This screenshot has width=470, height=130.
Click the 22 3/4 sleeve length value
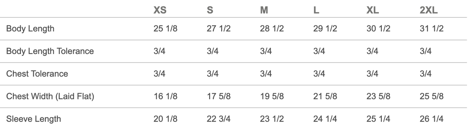219,119
